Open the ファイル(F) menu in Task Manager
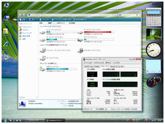 click(x=88, y=63)
